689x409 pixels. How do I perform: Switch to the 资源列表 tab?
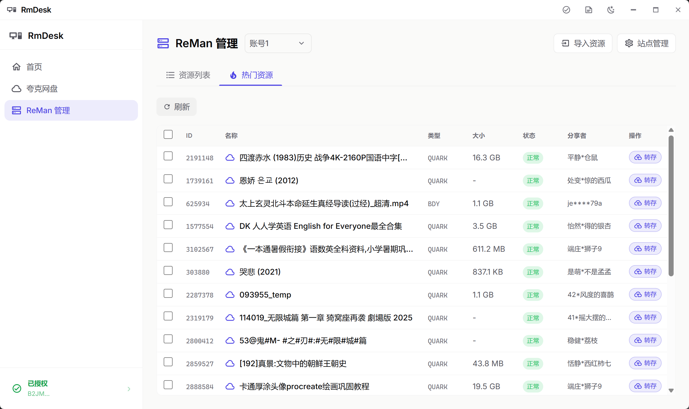188,75
